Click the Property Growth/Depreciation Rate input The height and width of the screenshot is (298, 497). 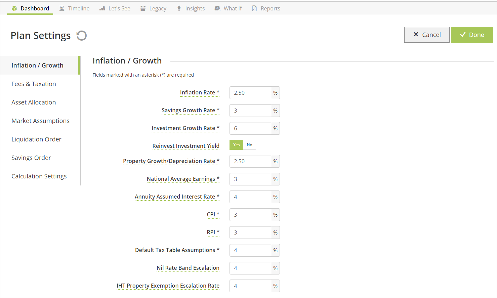pos(250,161)
